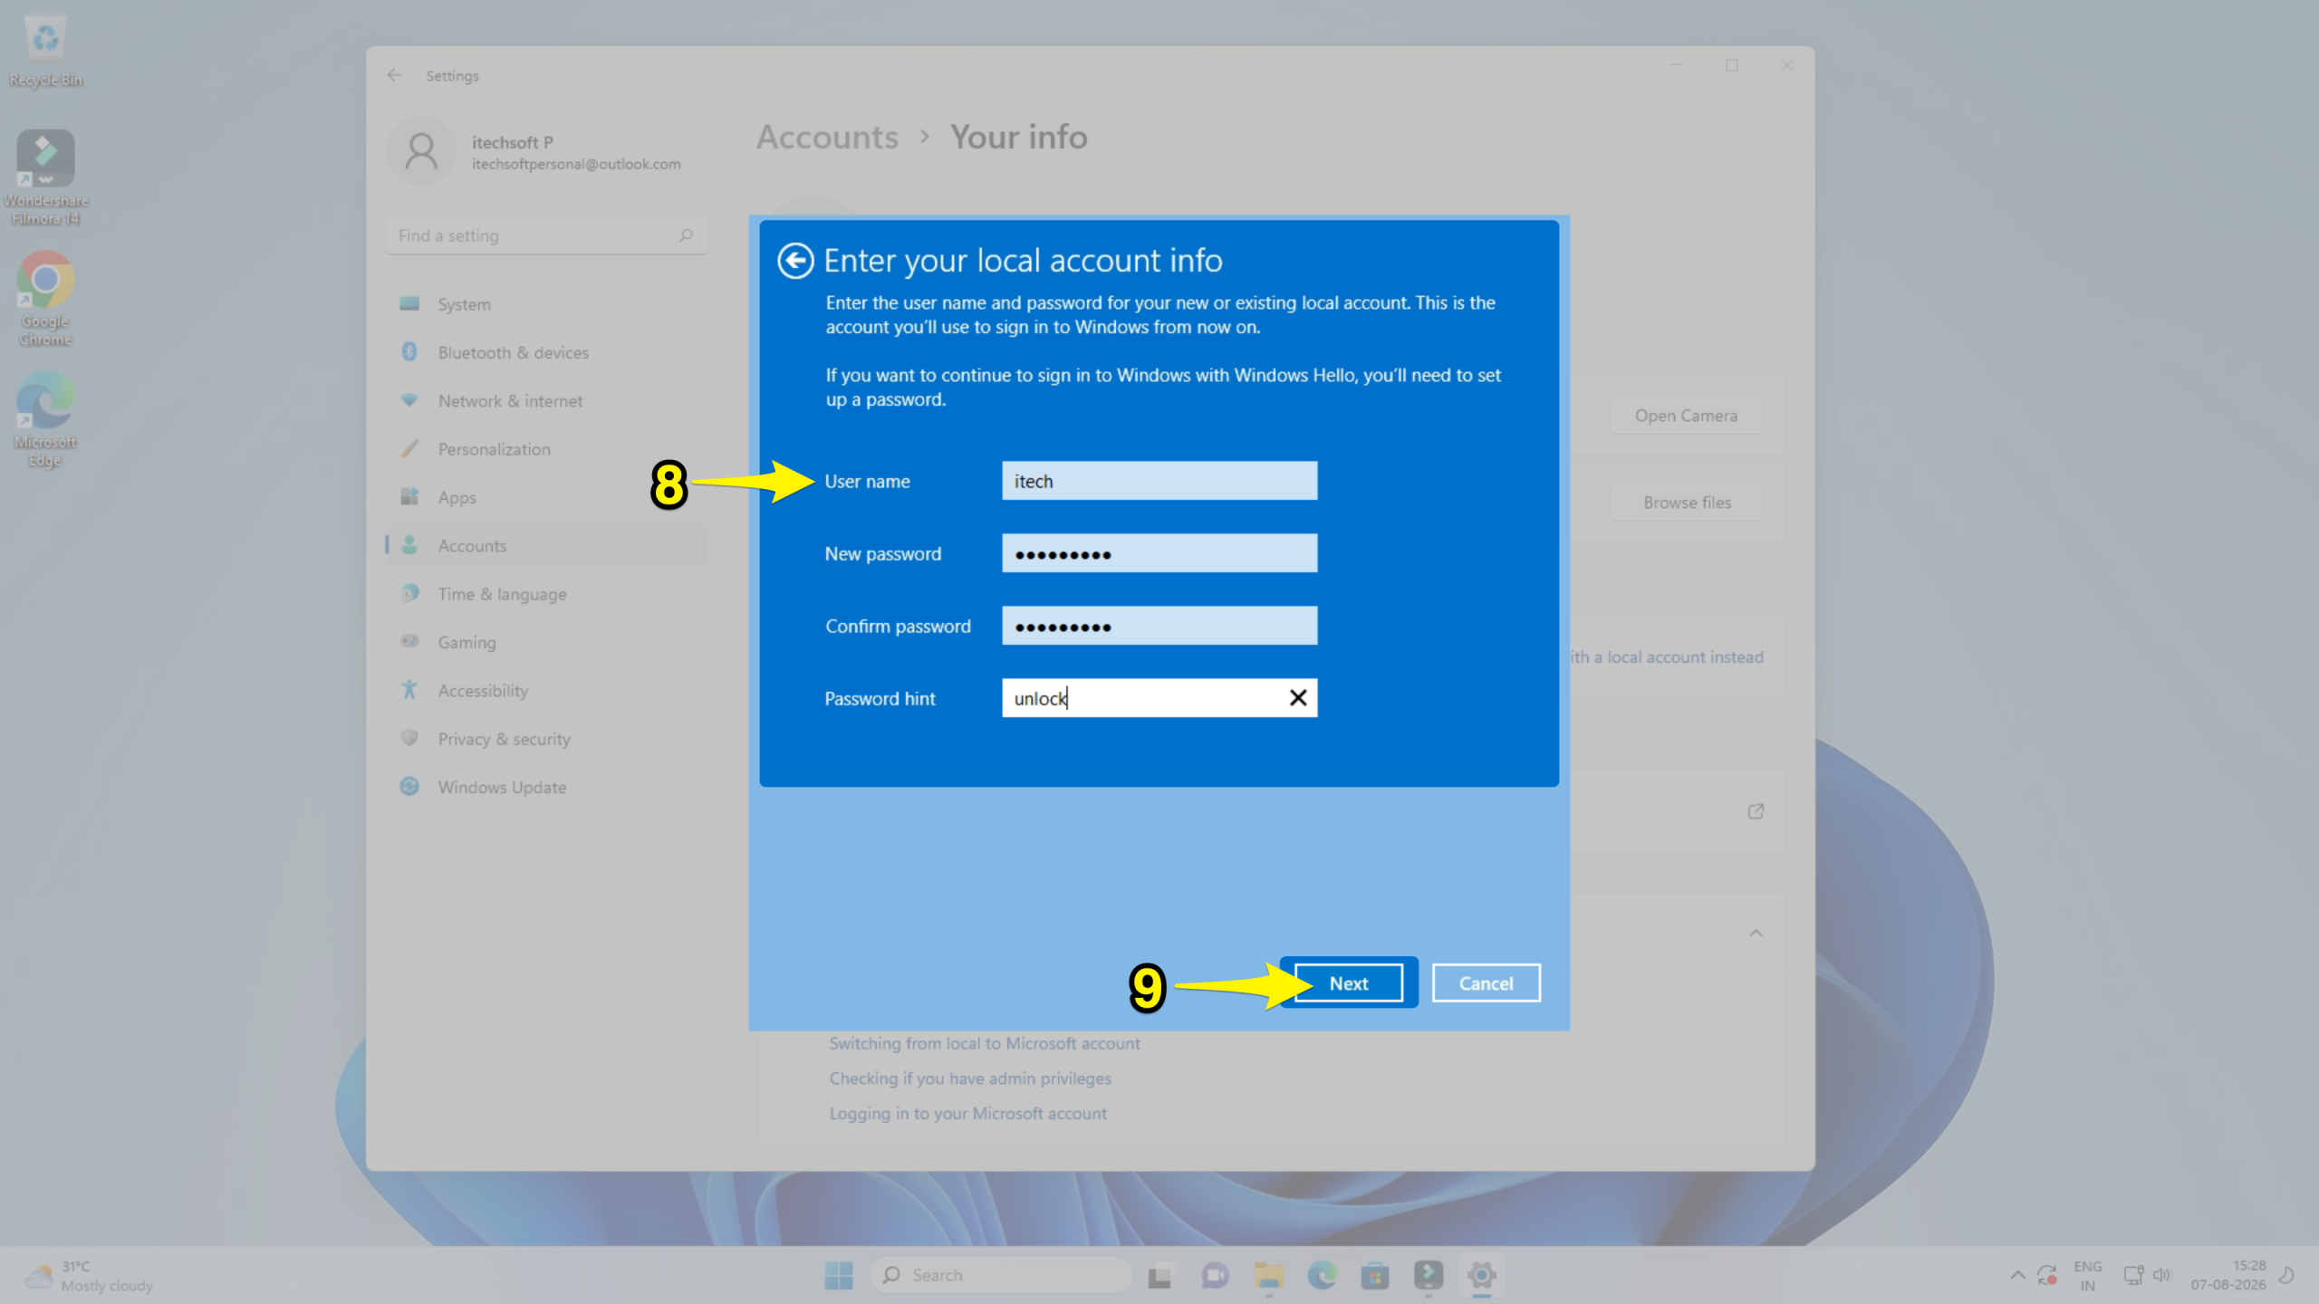The width and height of the screenshot is (2319, 1304).
Task: Open the Windows Start menu icon
Action: click(839, 1275)
